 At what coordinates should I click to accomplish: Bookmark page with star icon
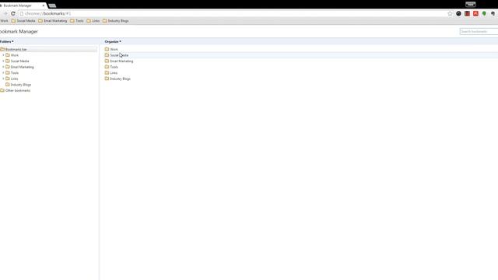(450, 14)
